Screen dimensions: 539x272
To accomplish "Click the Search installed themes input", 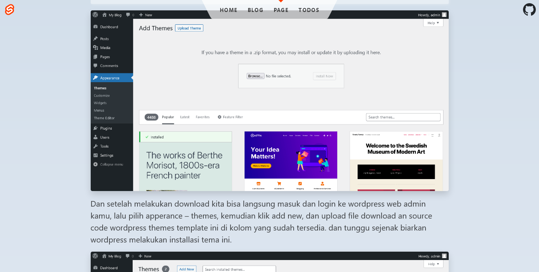I will pyautogui.click(x=239, y=269).
